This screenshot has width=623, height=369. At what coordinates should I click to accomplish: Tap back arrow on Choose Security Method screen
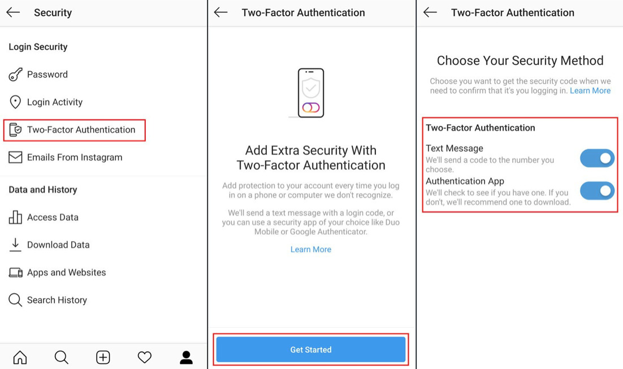coord(430,12)
